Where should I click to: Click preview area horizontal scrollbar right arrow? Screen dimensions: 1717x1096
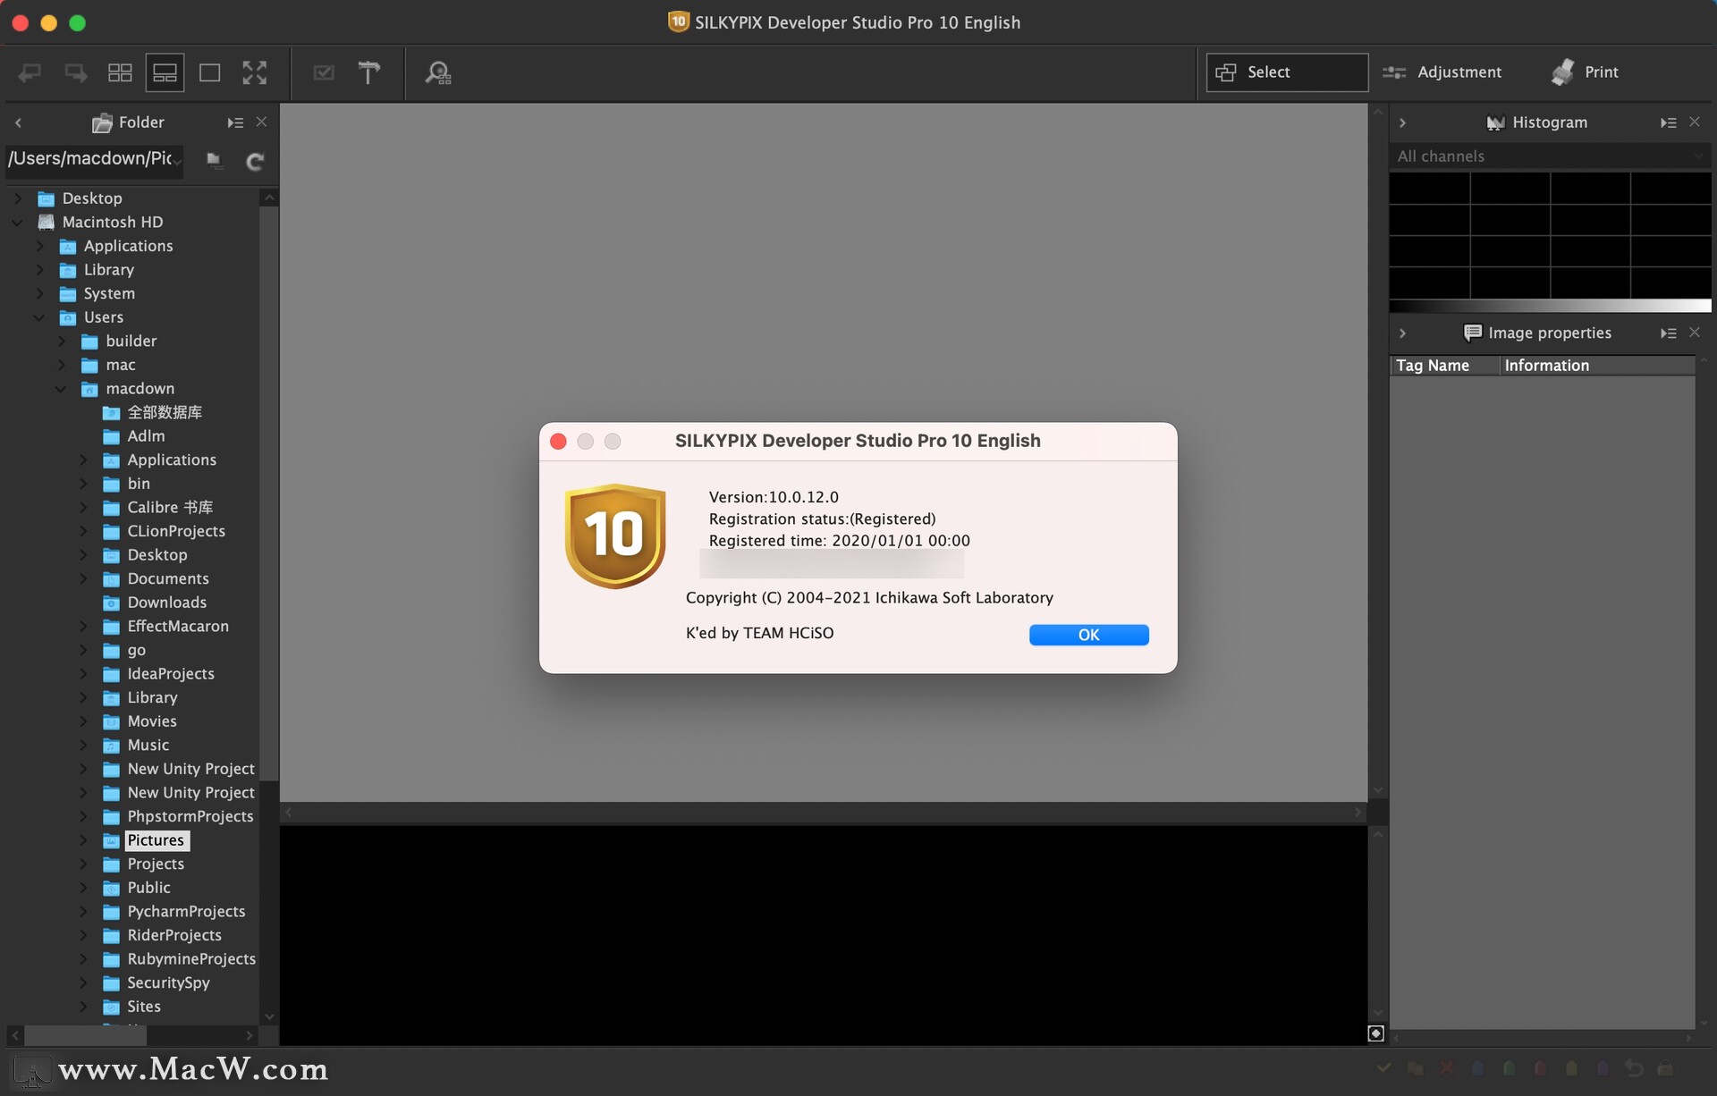coord(1358,813)
